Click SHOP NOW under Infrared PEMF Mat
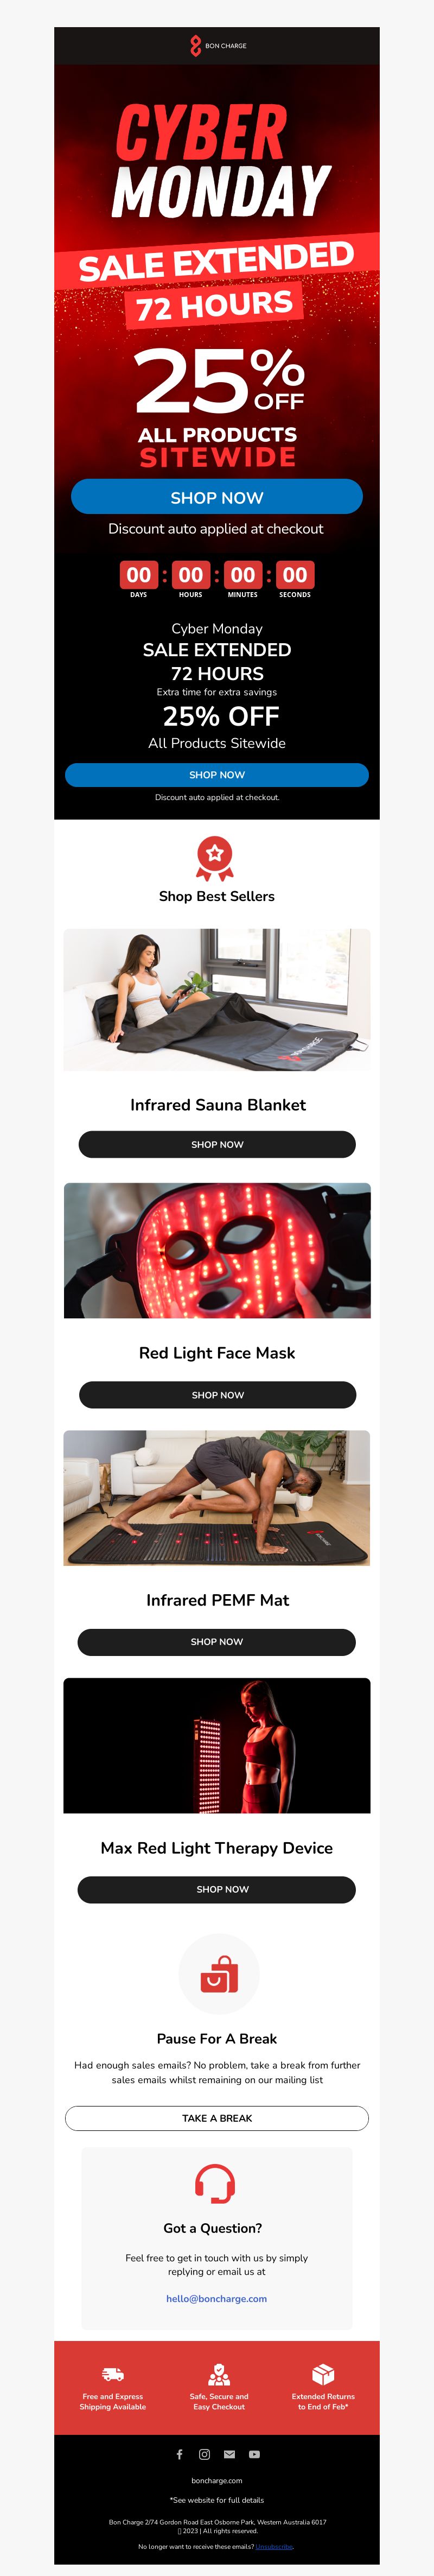This screenshot has width=434, height=2576. coord(217,1641)
